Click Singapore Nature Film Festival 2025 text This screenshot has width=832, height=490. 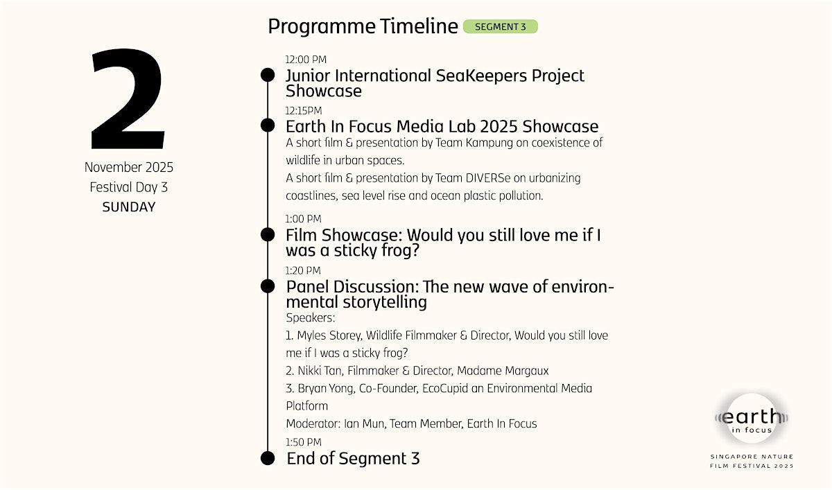coord(752,461)
